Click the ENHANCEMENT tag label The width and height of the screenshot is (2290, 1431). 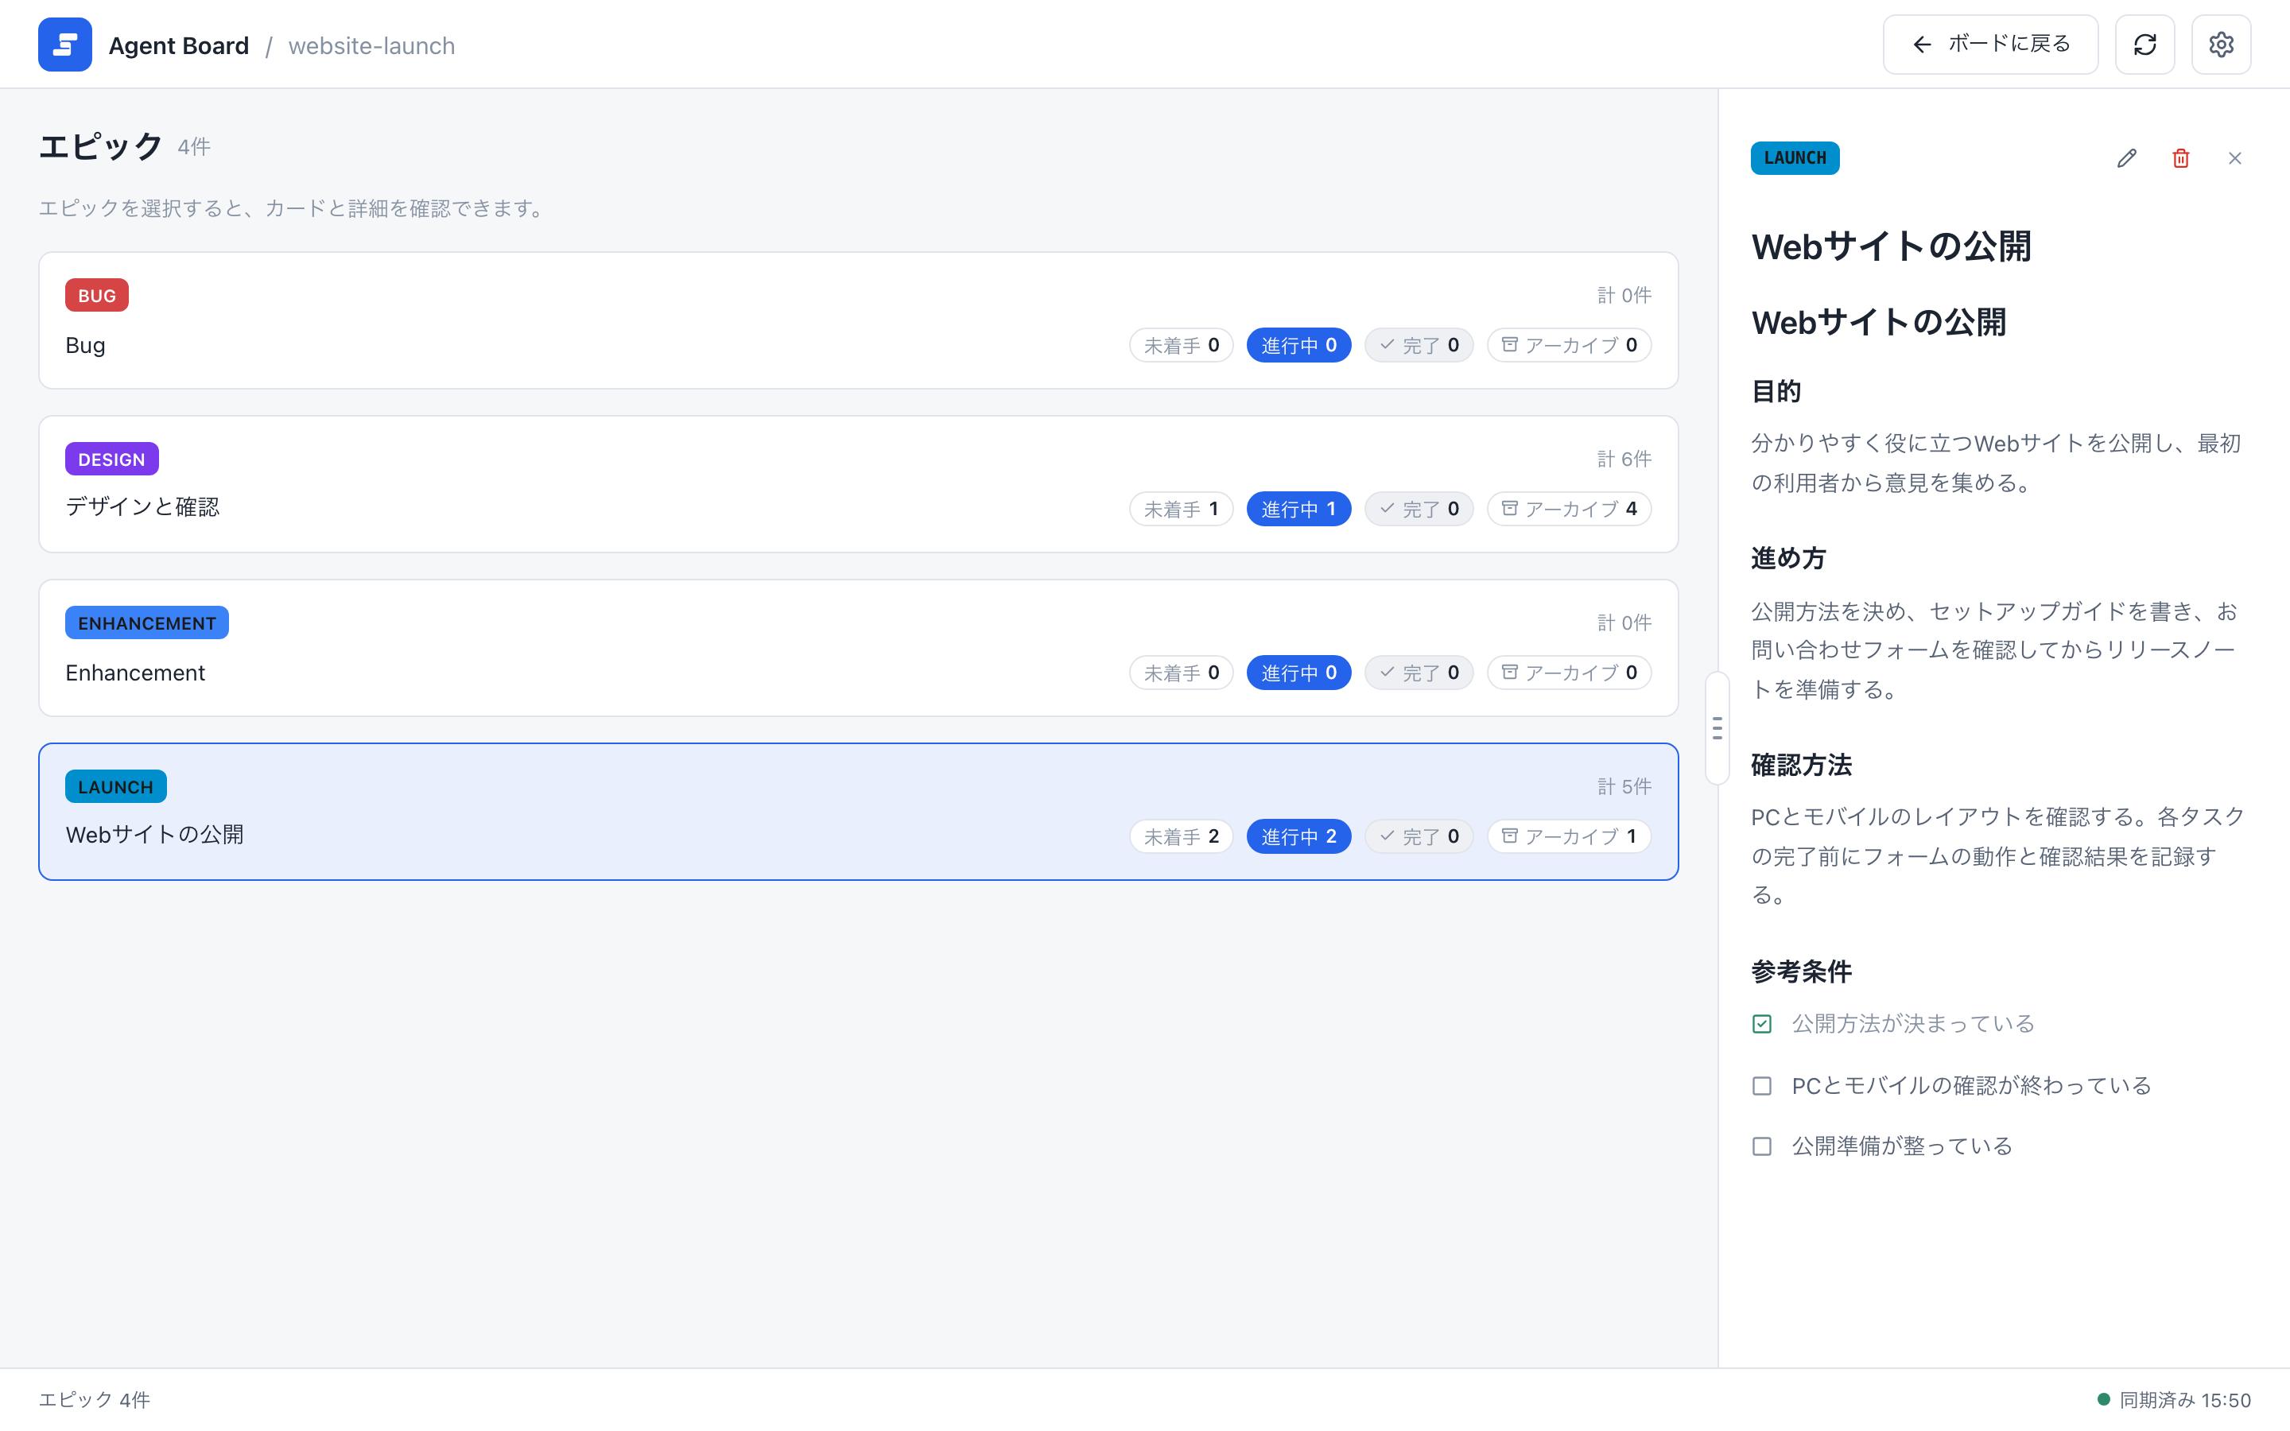click(146, 622)
